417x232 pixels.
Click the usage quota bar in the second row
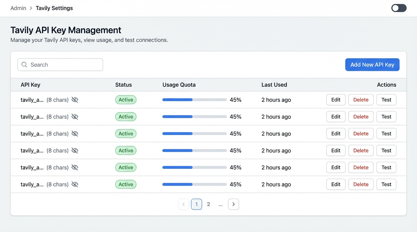195,117
